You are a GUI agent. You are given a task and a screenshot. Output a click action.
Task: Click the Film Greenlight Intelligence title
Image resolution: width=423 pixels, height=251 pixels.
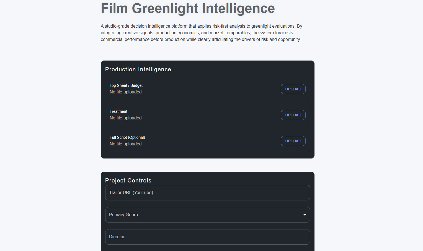click(x=188, y=8)
